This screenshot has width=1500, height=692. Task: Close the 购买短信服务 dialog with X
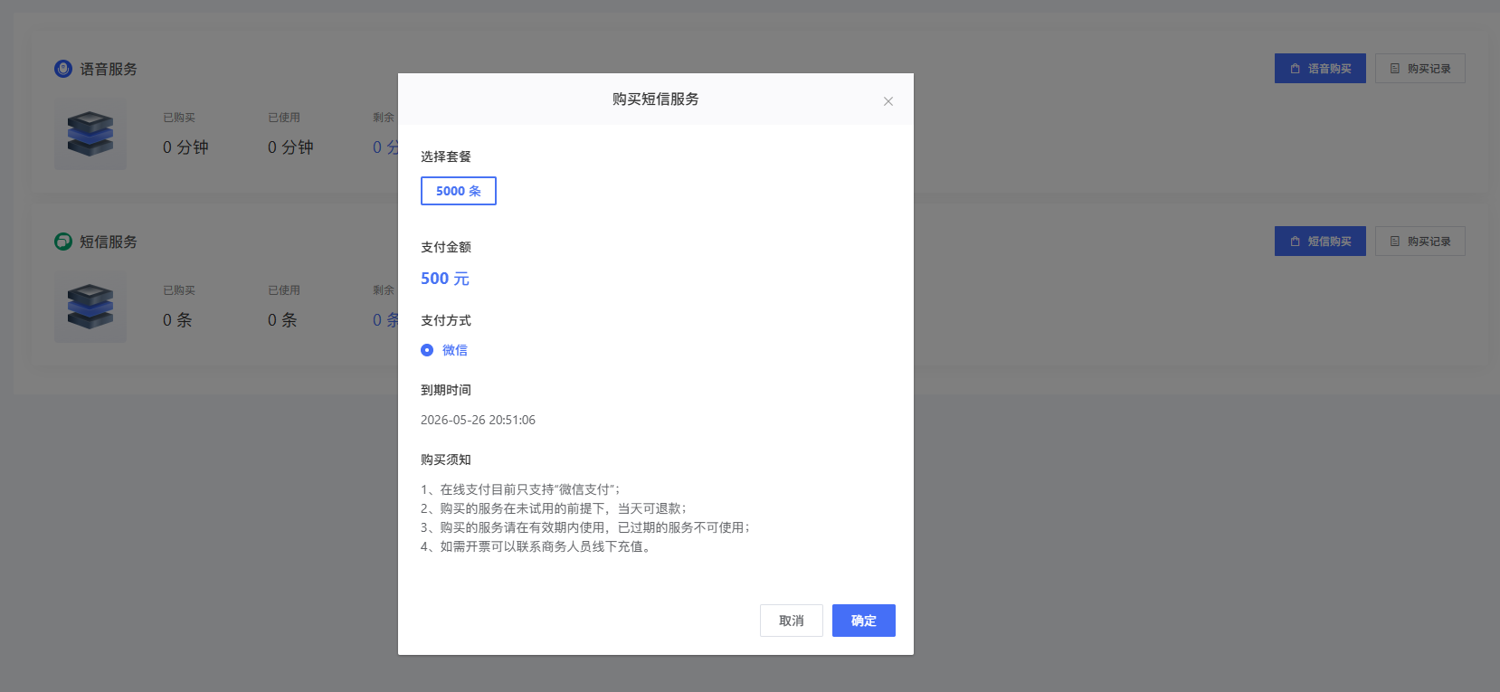(888, 101)
